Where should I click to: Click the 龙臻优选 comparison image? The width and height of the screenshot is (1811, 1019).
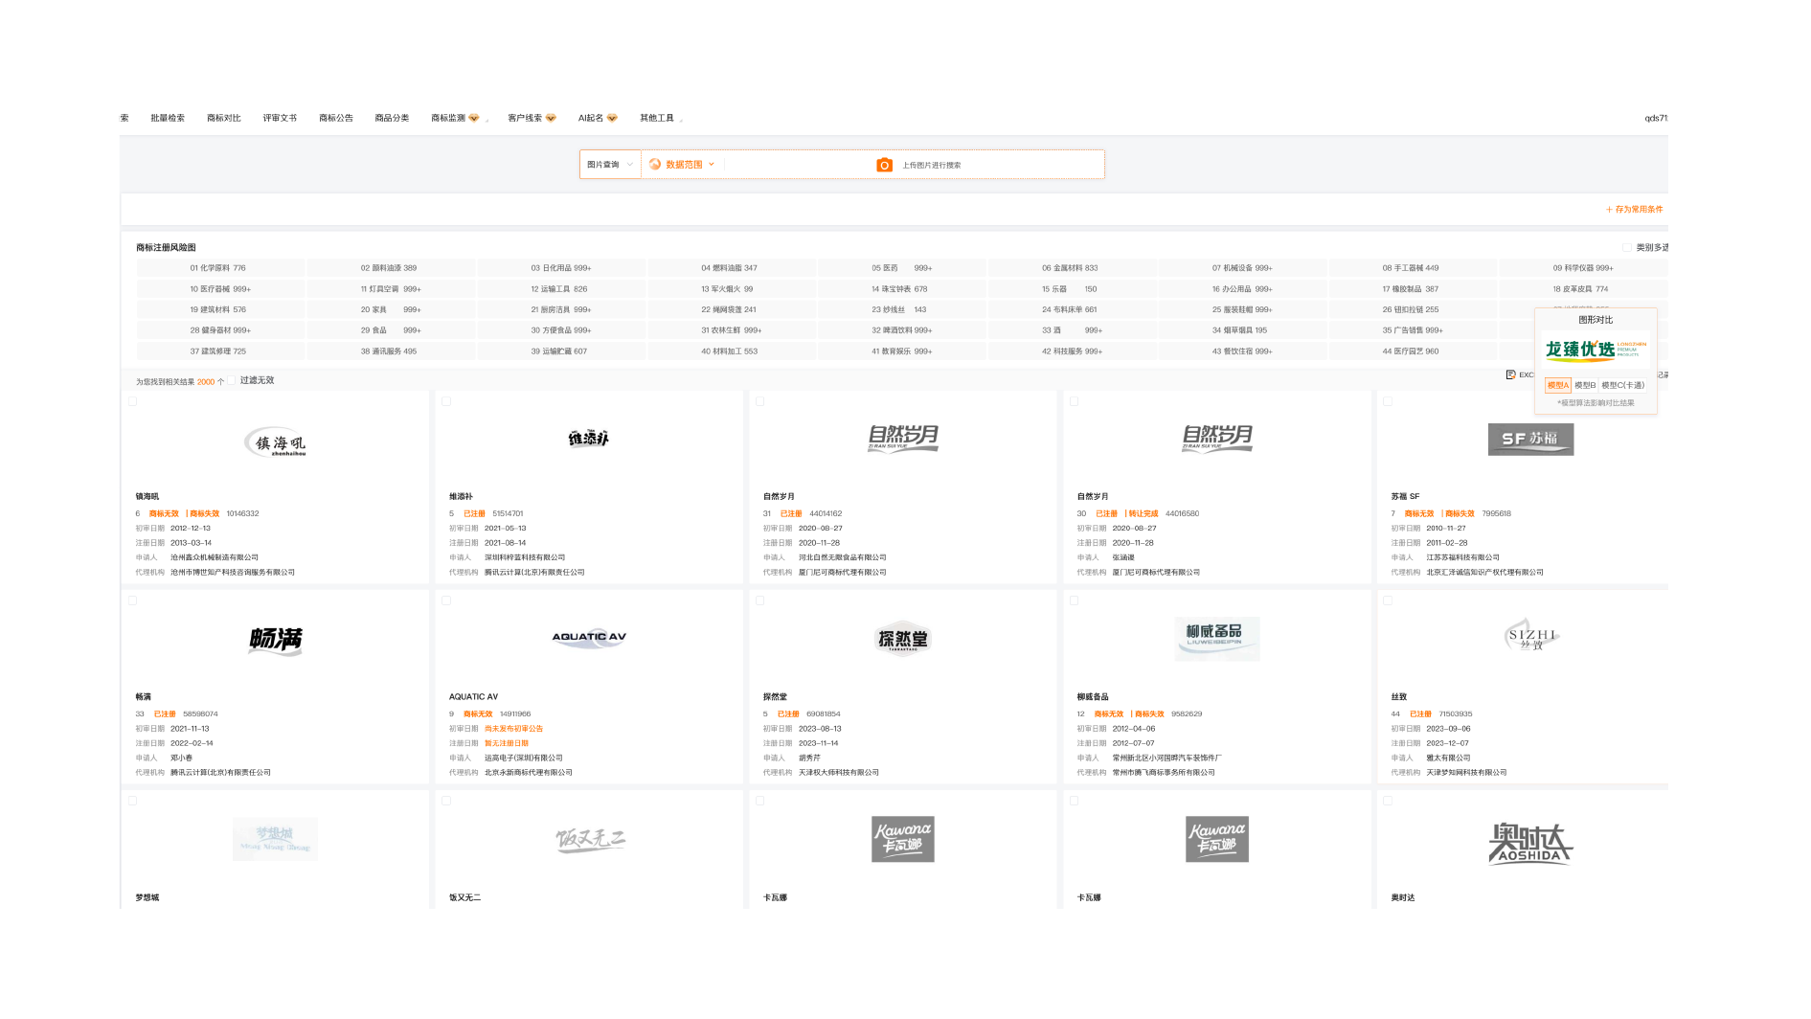point(1596,350)
